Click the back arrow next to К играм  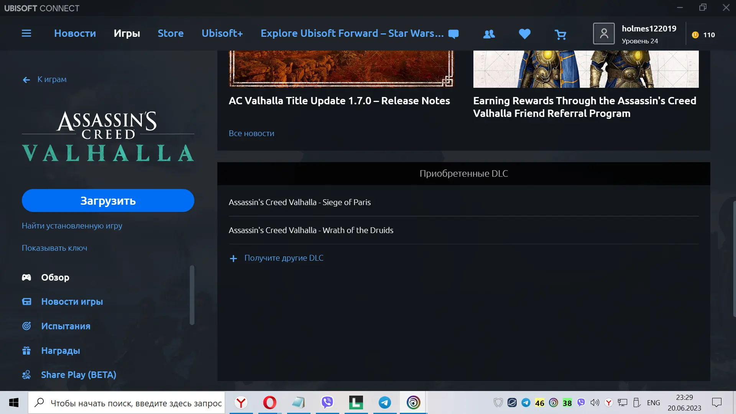pos(26,80)
